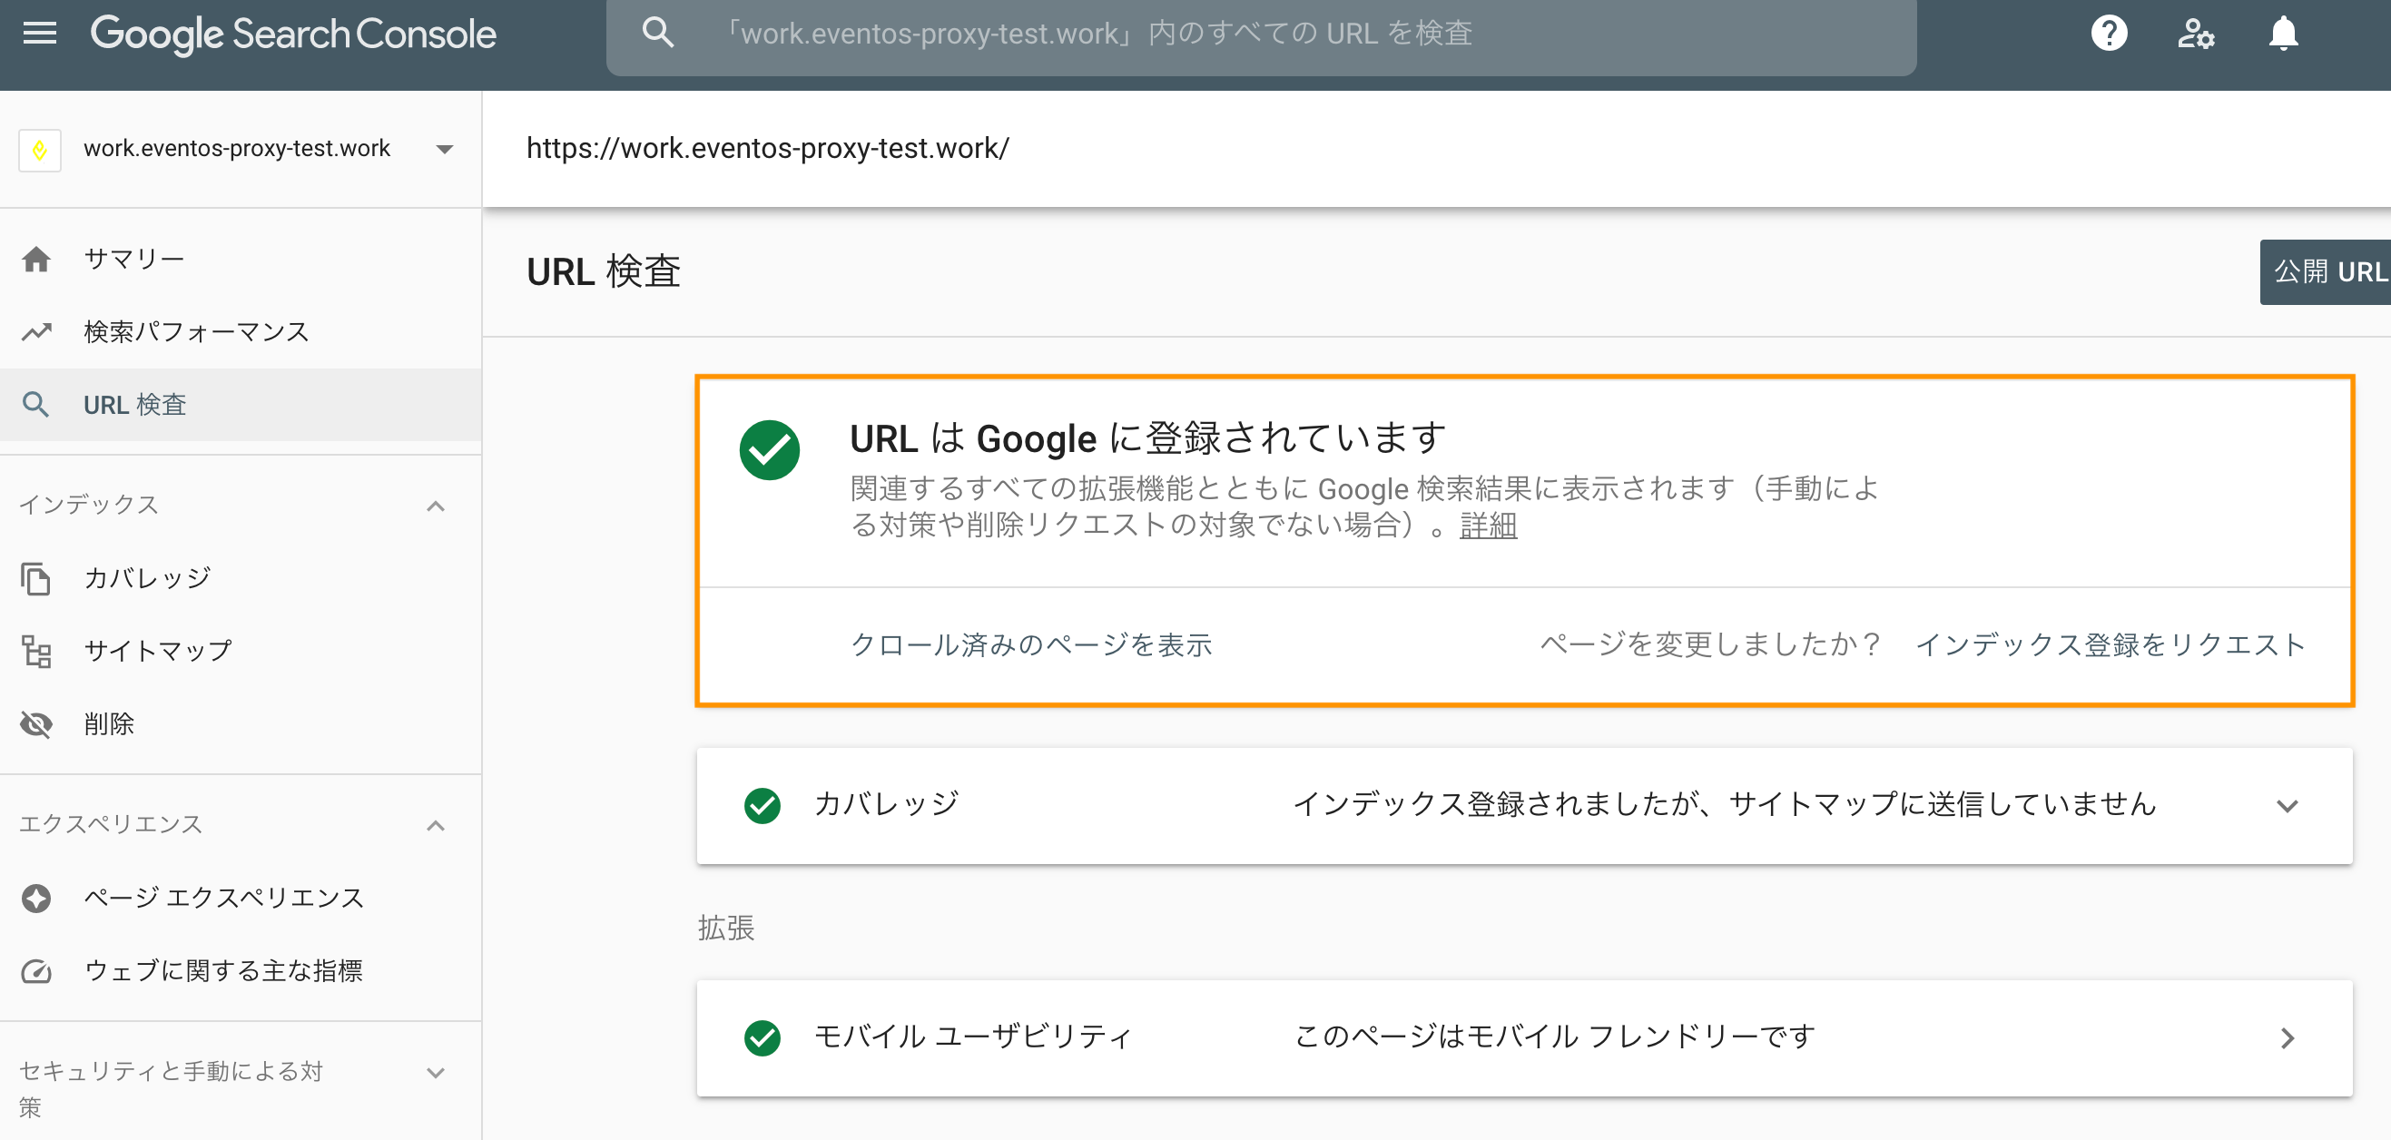Screen dimensions: 2391x1140
Task: Open the property selector dropdown arrow
Action: click(445, 150)
